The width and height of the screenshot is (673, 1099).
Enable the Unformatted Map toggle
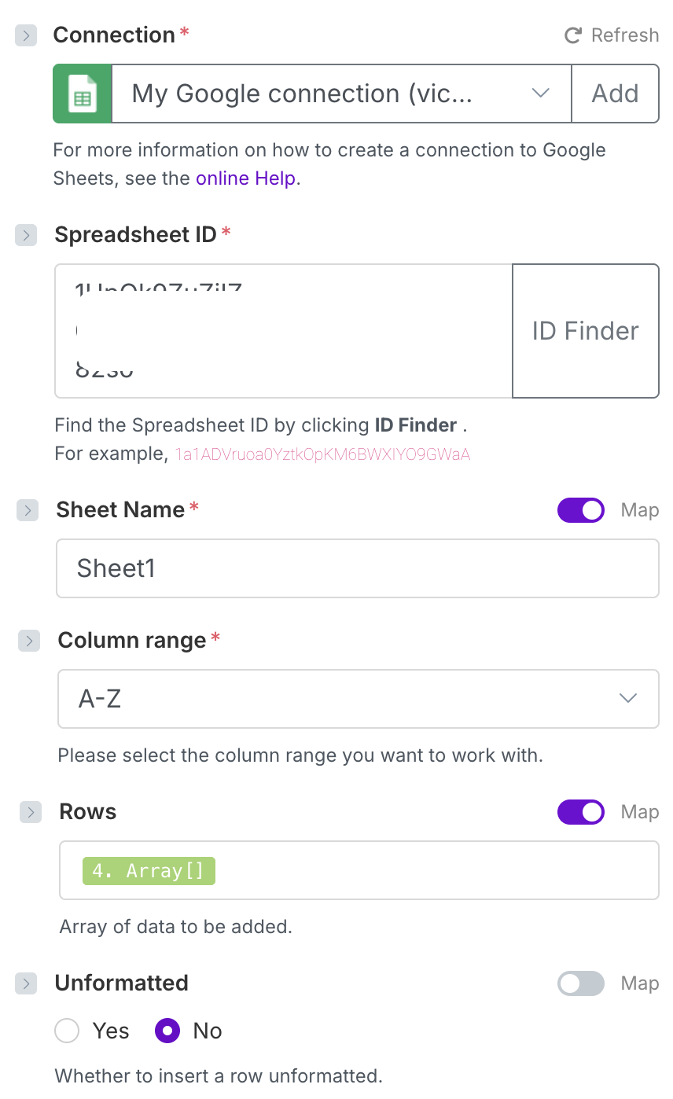click(581, 983)
